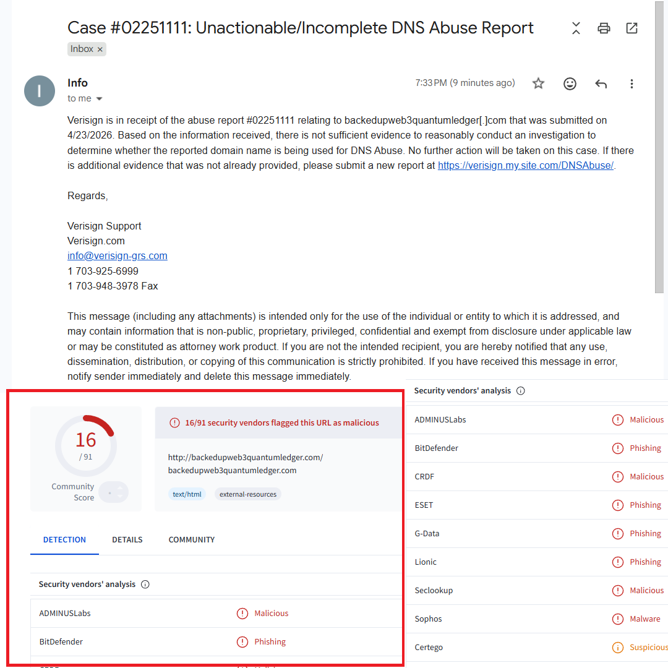Open the email in a new window
This screenshot has height=668, width=668.
[632, 28]
